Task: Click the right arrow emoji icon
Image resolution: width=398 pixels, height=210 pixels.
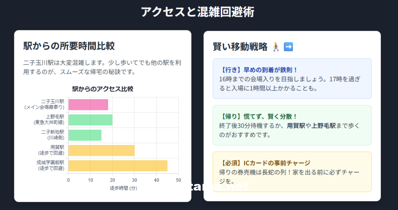Action: [x=288, y=47]
